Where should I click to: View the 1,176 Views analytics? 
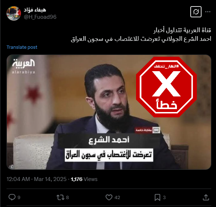pos(84,179)
